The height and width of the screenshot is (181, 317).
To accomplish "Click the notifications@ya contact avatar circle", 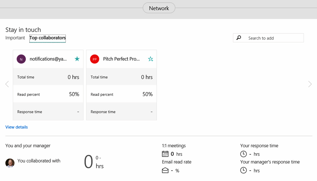I will click(21, 59).
